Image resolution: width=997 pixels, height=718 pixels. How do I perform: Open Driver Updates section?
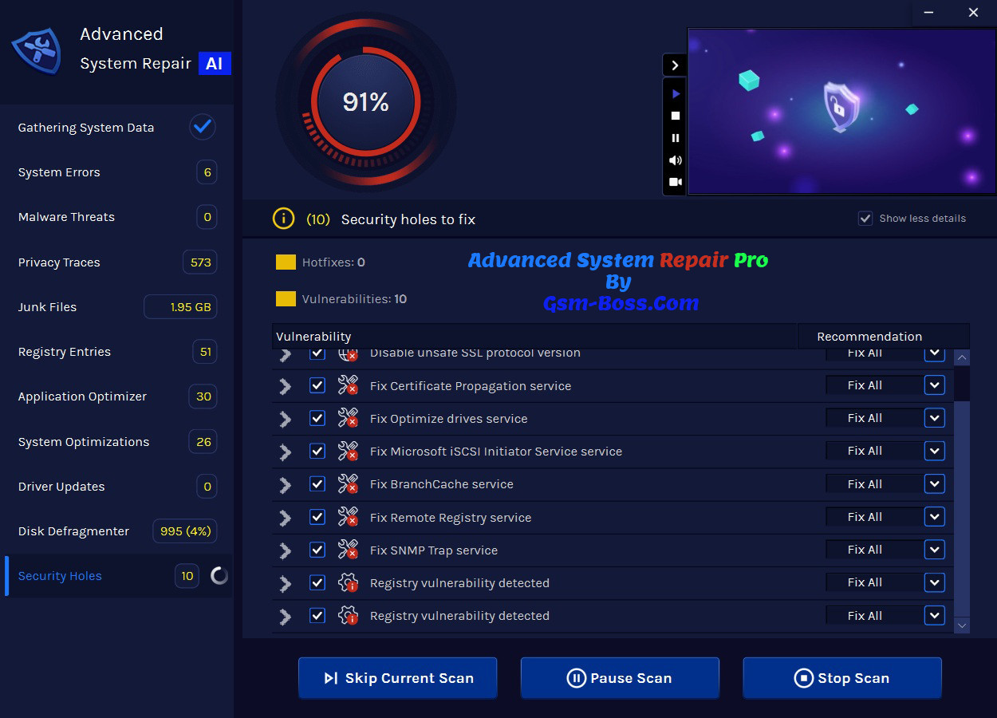click(116, 486)
